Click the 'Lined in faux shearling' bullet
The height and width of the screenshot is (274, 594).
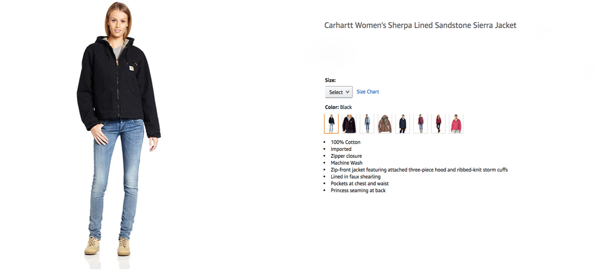tap(356, 177)
